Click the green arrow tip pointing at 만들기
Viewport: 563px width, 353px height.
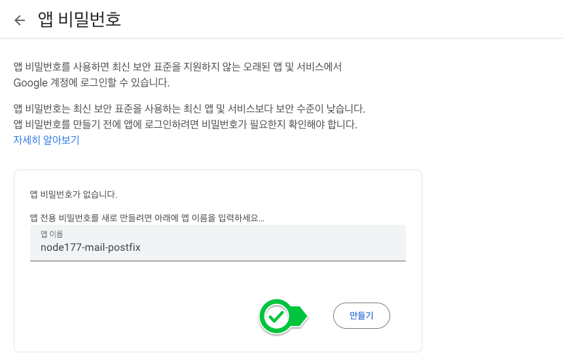pyautogui.click(x=301, y=316)
